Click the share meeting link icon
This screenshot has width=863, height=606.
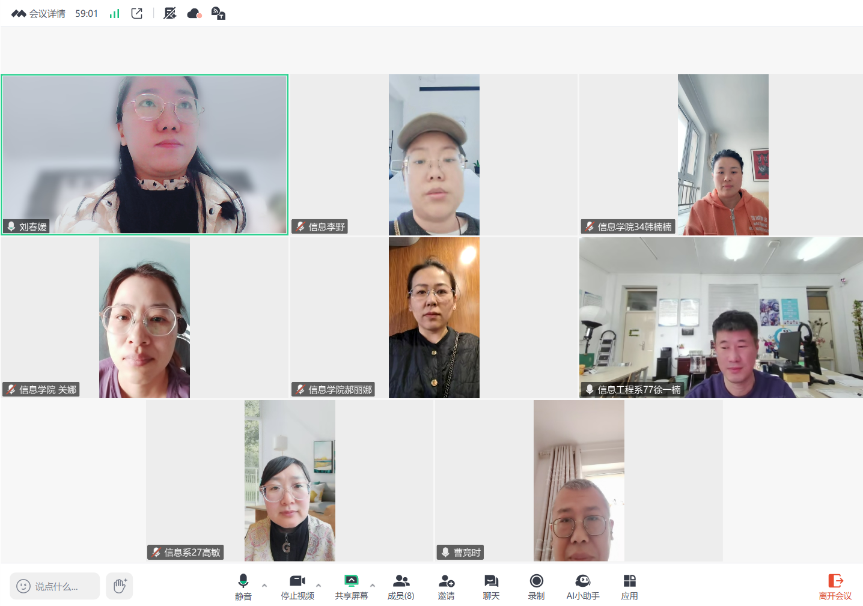point(137,14)
